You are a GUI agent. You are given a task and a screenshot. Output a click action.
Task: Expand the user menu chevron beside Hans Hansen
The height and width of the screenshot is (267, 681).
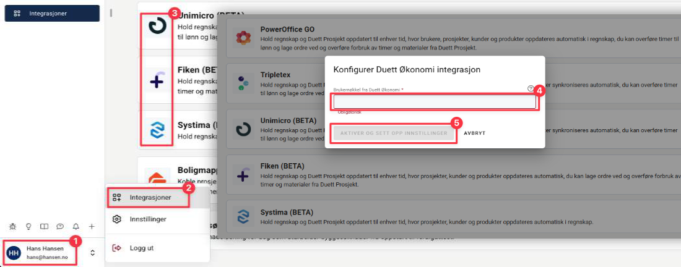click(x=92, y=253)
